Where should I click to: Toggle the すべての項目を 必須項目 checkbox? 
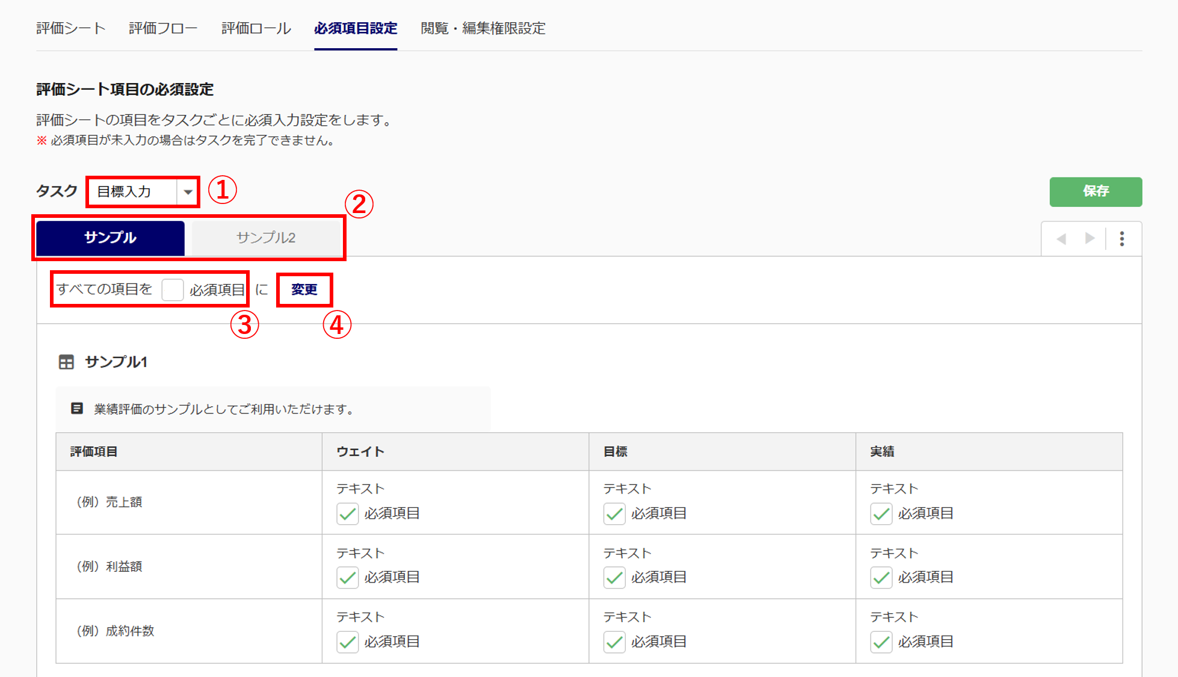(x=173, y=290)
